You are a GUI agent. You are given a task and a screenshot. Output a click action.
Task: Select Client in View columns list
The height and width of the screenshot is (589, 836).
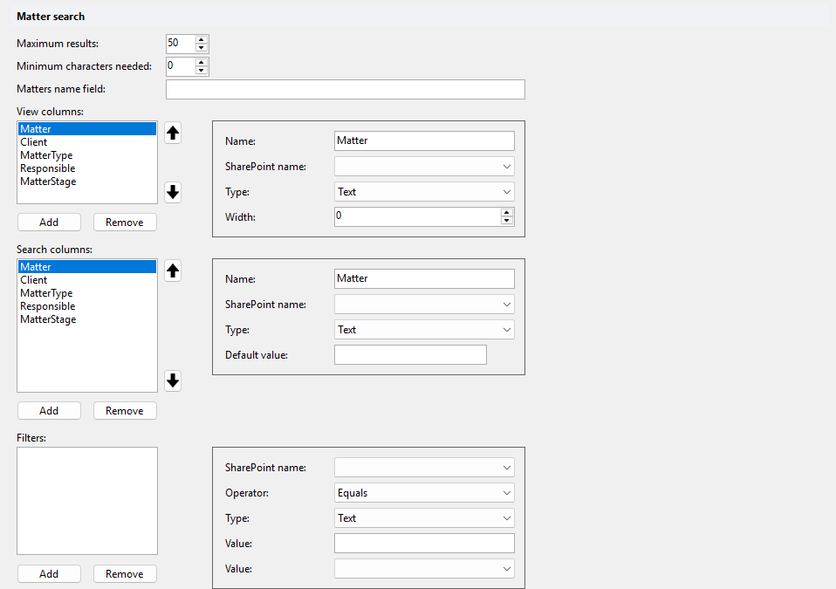pos(87,142)
